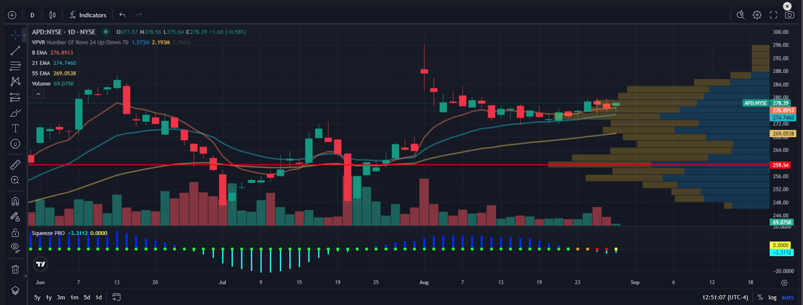Select the ruler measure tool
The width and height of the screenshot is (803, 305).
(x=16, y=164)
